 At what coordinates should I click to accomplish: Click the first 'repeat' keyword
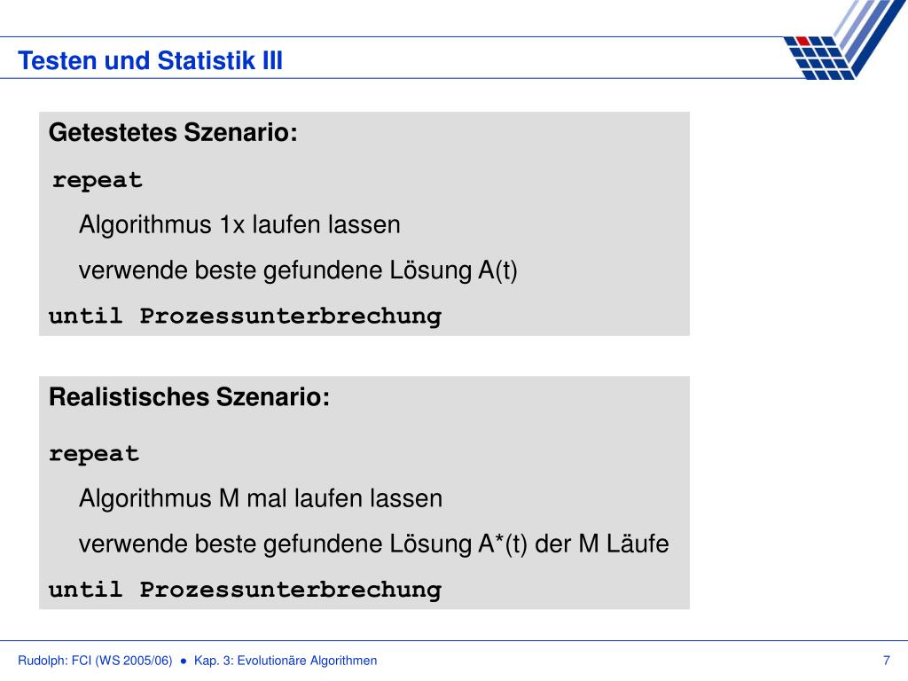[98, 181]
